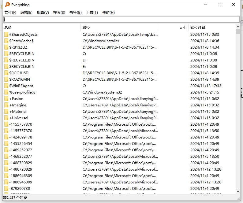Open the 书签(B) menu

point(76,13)
